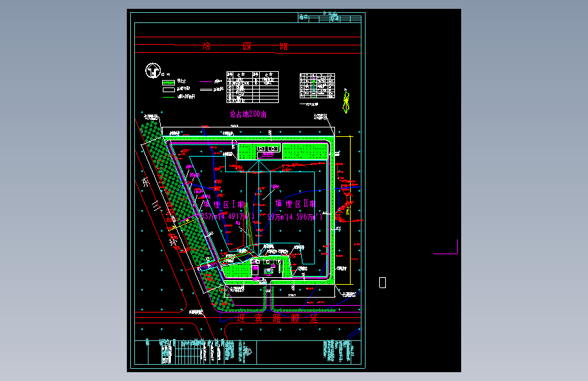The height and width of the screenshot is (381, 588).
Task: Click the yellow dimension across the west green belt
Action: [182, 224]
